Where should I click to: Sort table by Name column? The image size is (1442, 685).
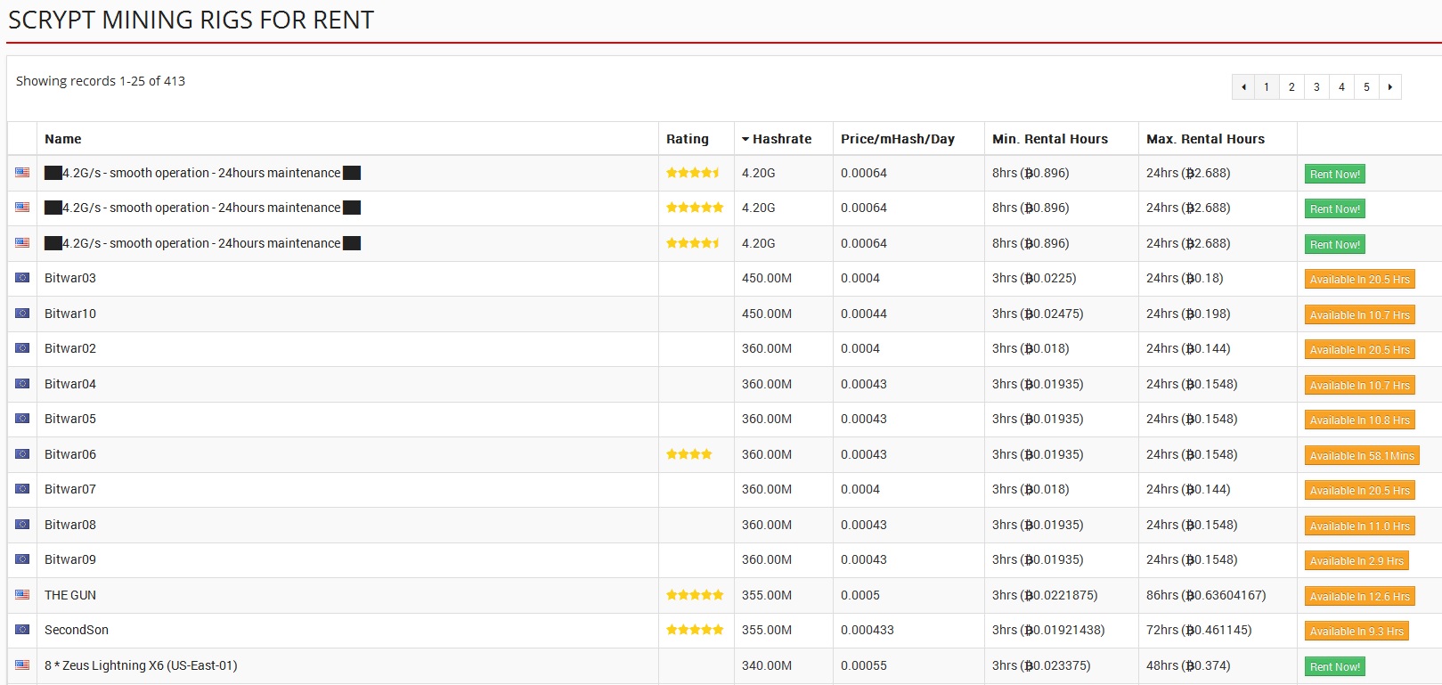(63, 139)
